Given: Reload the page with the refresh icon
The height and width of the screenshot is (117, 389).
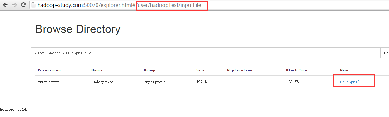Looking at the screenshot, I should (23, 5).
